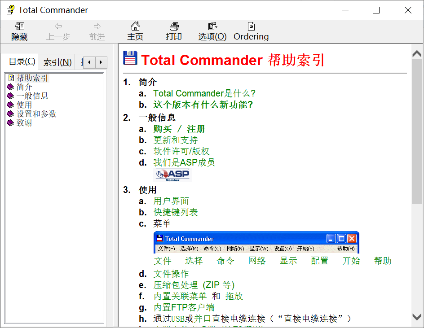Select the 目录(C) contents tab
Viewport: 424px width, 328px height.
click(x=22, y=61)
